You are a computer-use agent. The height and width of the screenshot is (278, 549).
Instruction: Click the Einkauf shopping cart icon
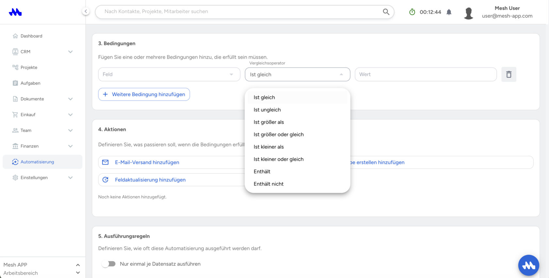tap(15, 115)
